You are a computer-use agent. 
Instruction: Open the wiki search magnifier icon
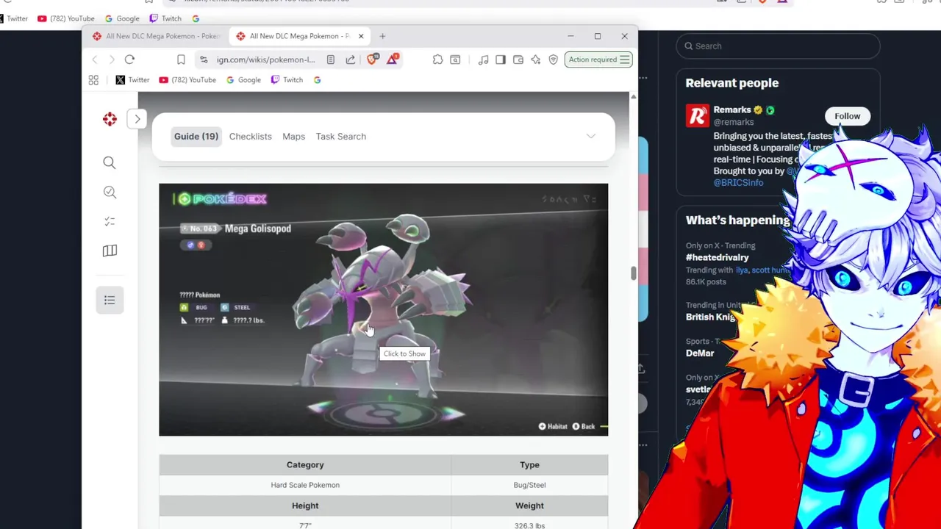click(110, 162)
